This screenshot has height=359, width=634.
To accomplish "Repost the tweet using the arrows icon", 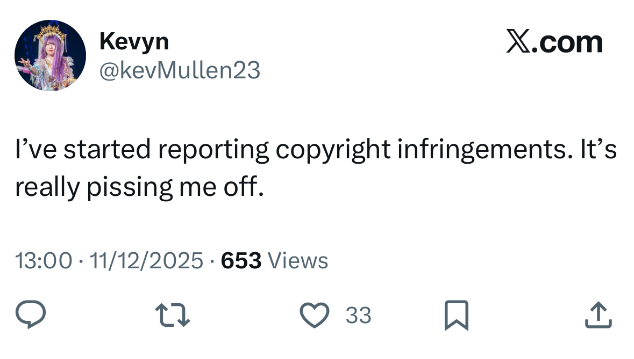I will (x=172, y=315).
